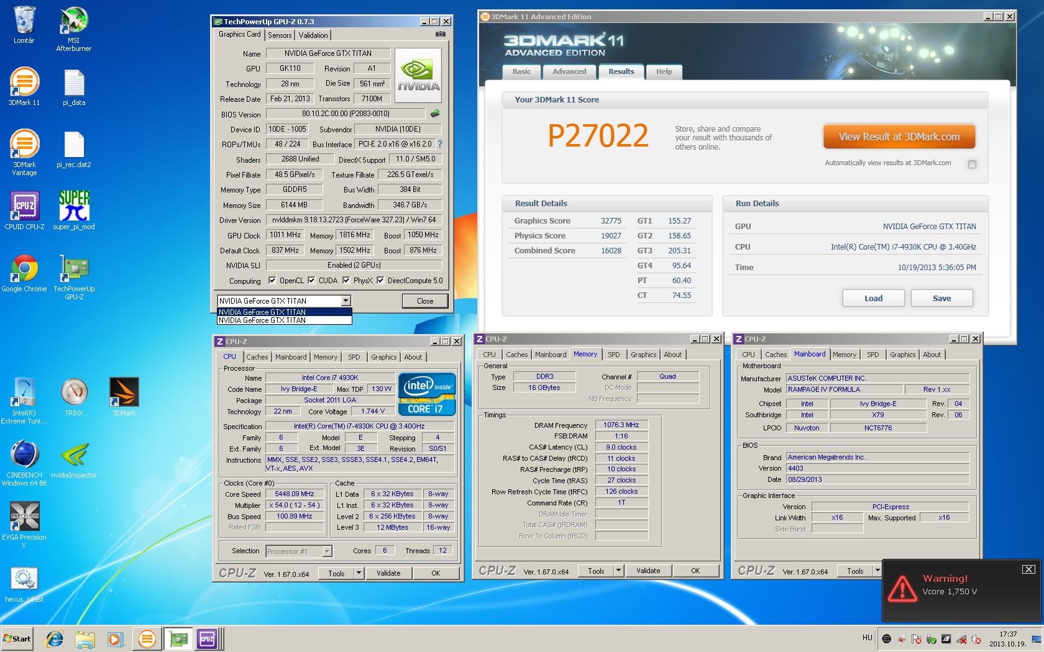The image size is (1044, 652).
Task: Toggle the PhysX checkbox in GPU-Z
Action: tap(346, 281)
